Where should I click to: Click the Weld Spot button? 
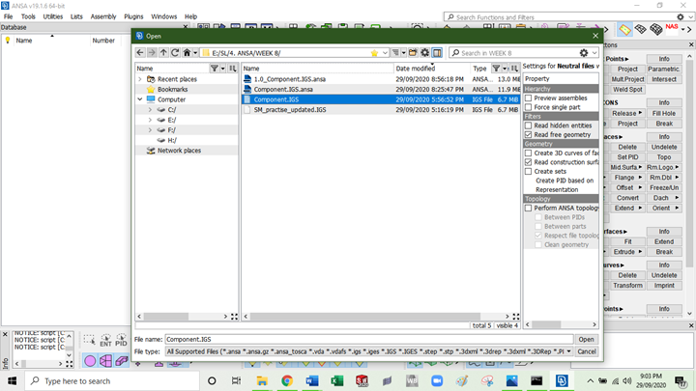point(627,90)
